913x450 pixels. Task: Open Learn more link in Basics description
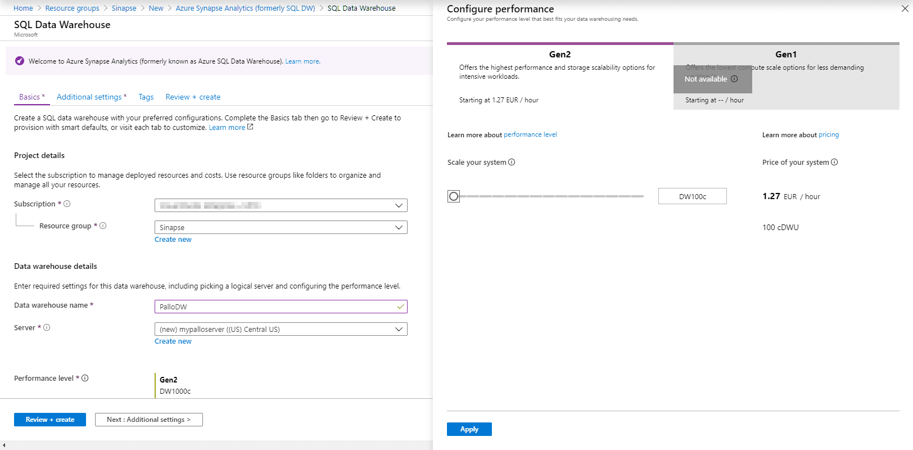click(x=227, y=128)
